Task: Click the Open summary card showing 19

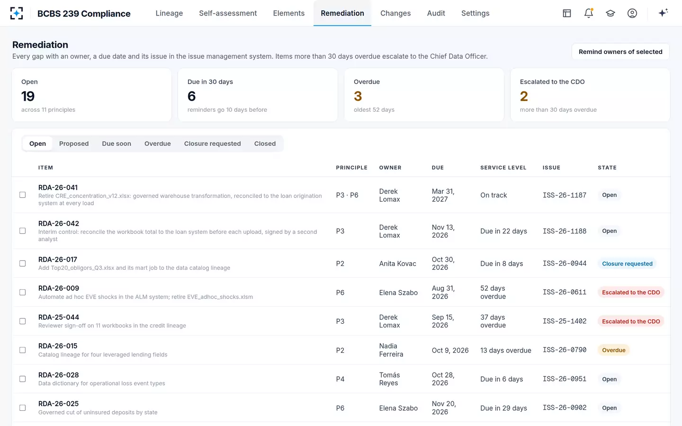Action: [91, 95]
